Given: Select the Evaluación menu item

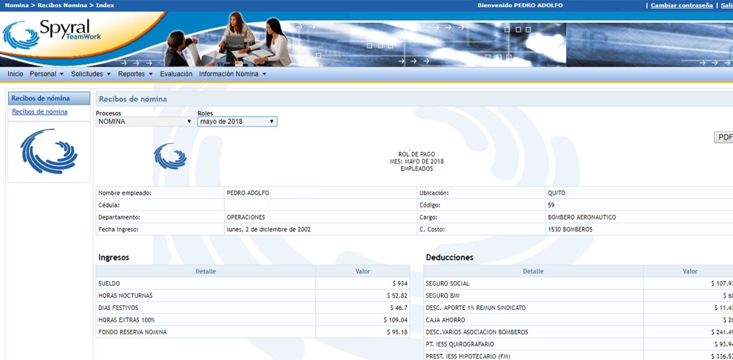Looking at the screenshot, I should tap(176, 74).
